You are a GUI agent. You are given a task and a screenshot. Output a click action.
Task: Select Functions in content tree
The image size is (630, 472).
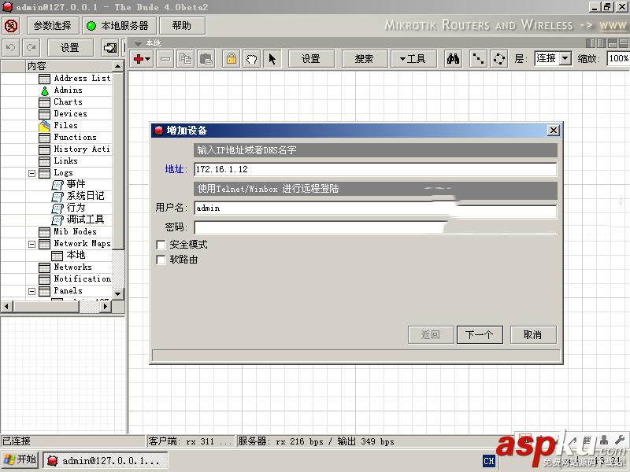coord(75,138)
